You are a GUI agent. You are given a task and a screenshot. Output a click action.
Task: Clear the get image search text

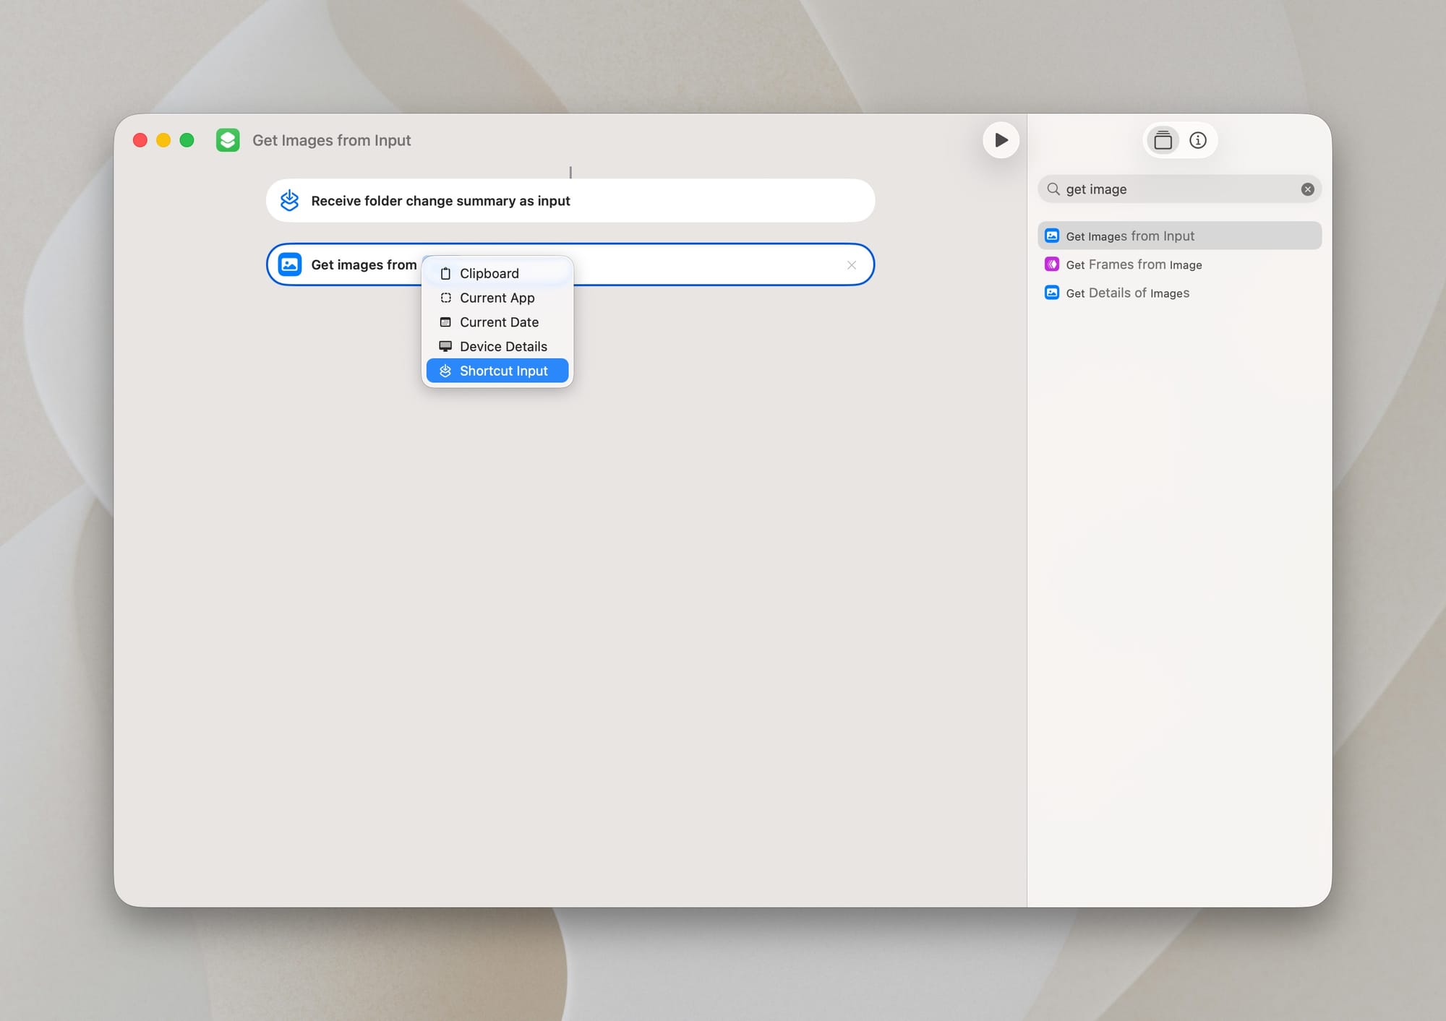coord(1307,189)
